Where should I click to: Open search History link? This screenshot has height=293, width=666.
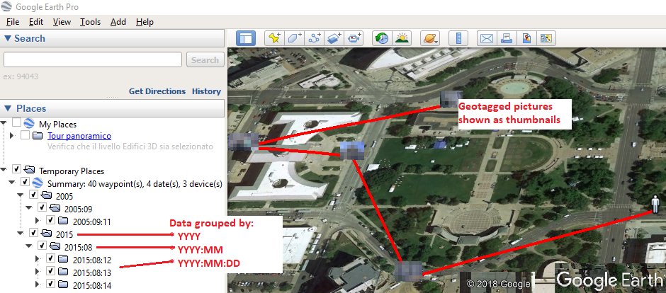pos(206,91)
